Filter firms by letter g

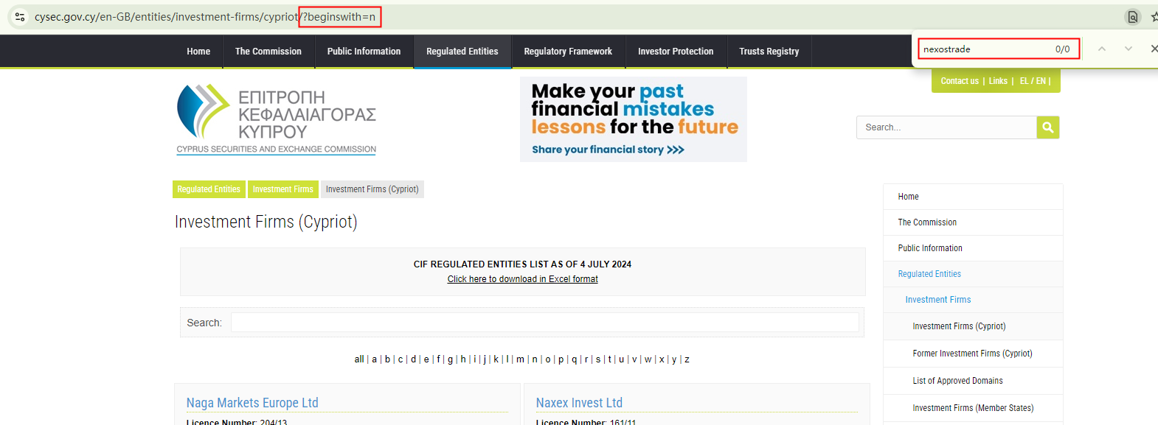[450, 359]
